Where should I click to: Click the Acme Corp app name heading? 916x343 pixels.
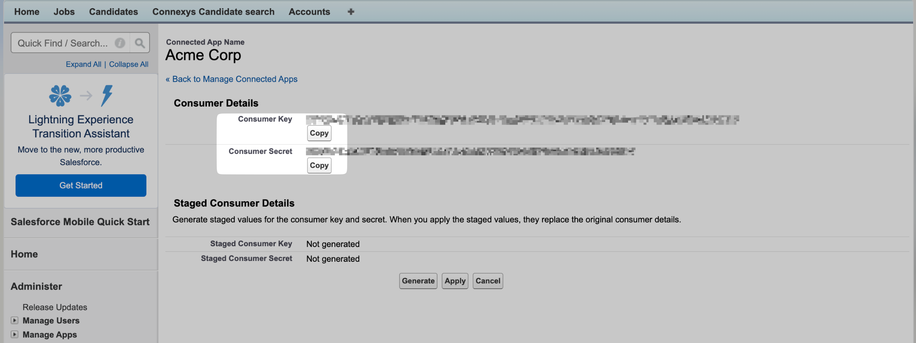[x=203, y=55]
